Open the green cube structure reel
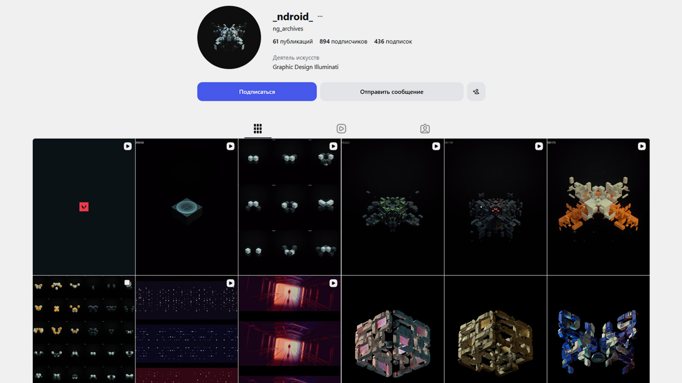The height and width of the screenshot is (383, 682). (x=392, y=207)
